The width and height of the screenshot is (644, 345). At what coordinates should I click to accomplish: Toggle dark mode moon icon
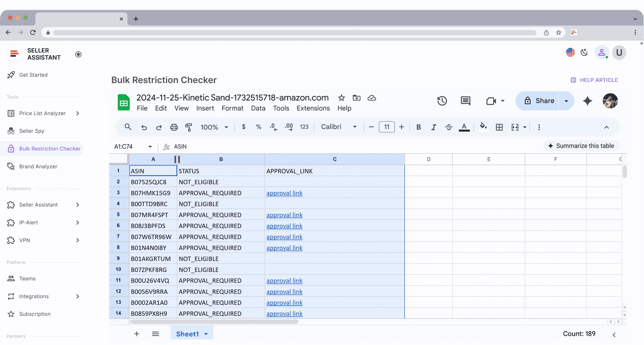click(584, 53)
